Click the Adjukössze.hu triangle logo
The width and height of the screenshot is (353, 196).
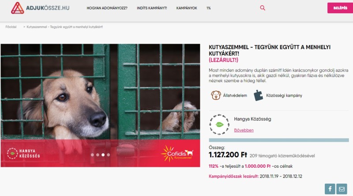(x=17, y=8)
